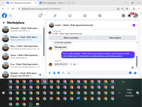Viewport: 142px width, 107px height.
Task: Open the Notifications bell icon
Action: point(129,16)
